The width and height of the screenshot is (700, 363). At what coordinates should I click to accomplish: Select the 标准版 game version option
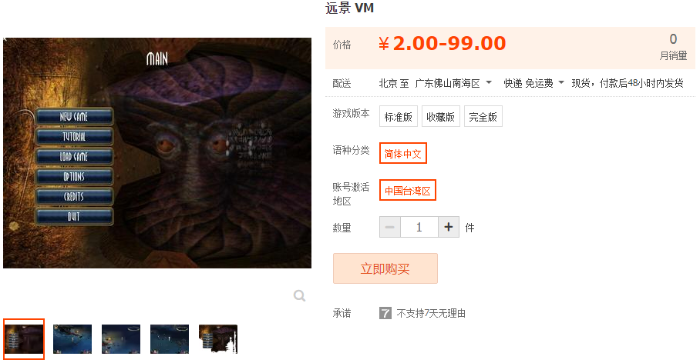(x=399, y=116)
